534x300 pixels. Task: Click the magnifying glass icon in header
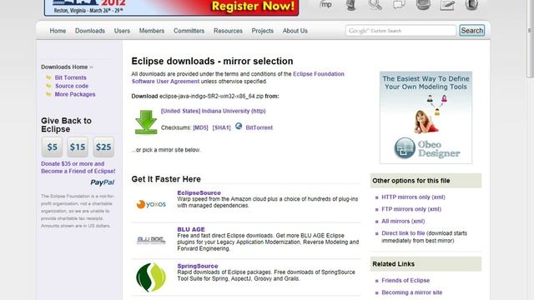(375, 4)
